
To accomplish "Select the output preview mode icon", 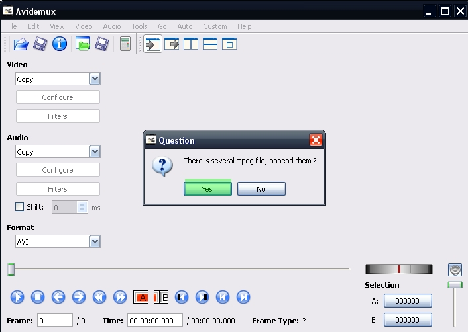I will (x=172, y=44).
